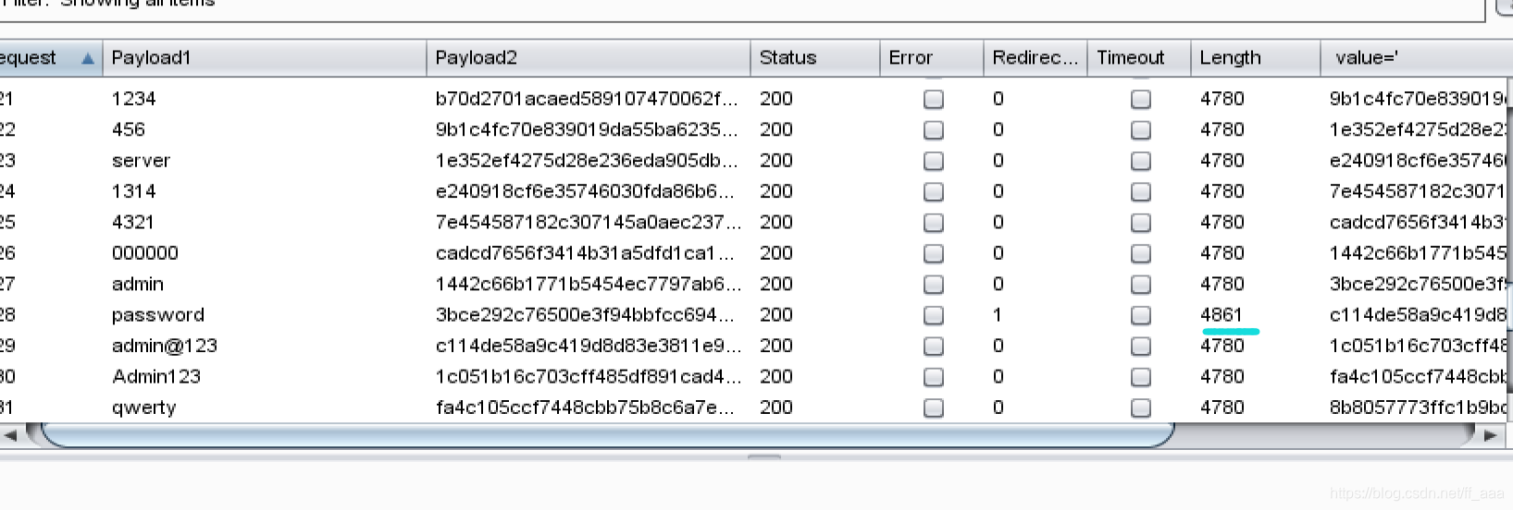Select payload 'admin' cell
Viewport: 1513px width, 510px height.
point(138,285)
